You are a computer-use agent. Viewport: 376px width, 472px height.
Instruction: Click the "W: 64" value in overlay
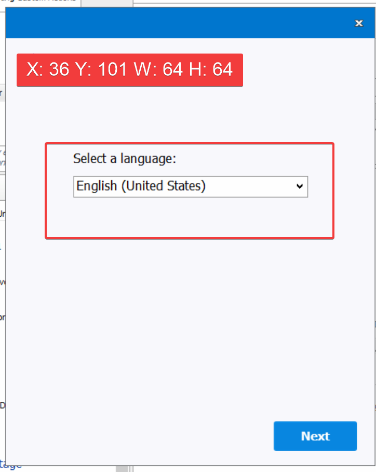tap(158, 70)
